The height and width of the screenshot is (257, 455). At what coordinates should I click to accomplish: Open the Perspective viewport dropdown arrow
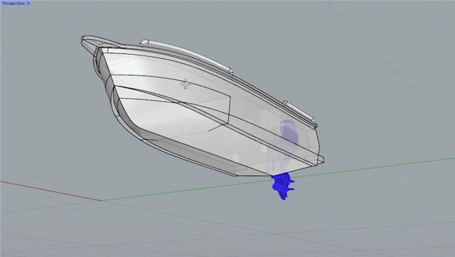click(29, 3)
